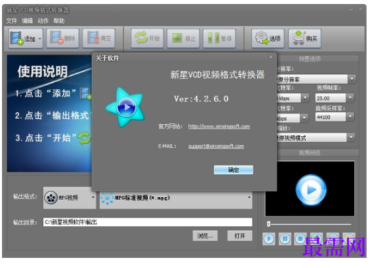Click the 购买 (Buy) shopping cart button
378x268 pixels.
pyautogui.click(x=305, y=38)
